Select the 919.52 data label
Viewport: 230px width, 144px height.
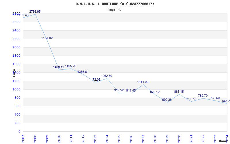(119, 90)
